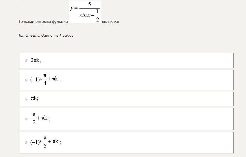
Task: Click the 'Тип ответа:' label
Action: click(29, 35)
